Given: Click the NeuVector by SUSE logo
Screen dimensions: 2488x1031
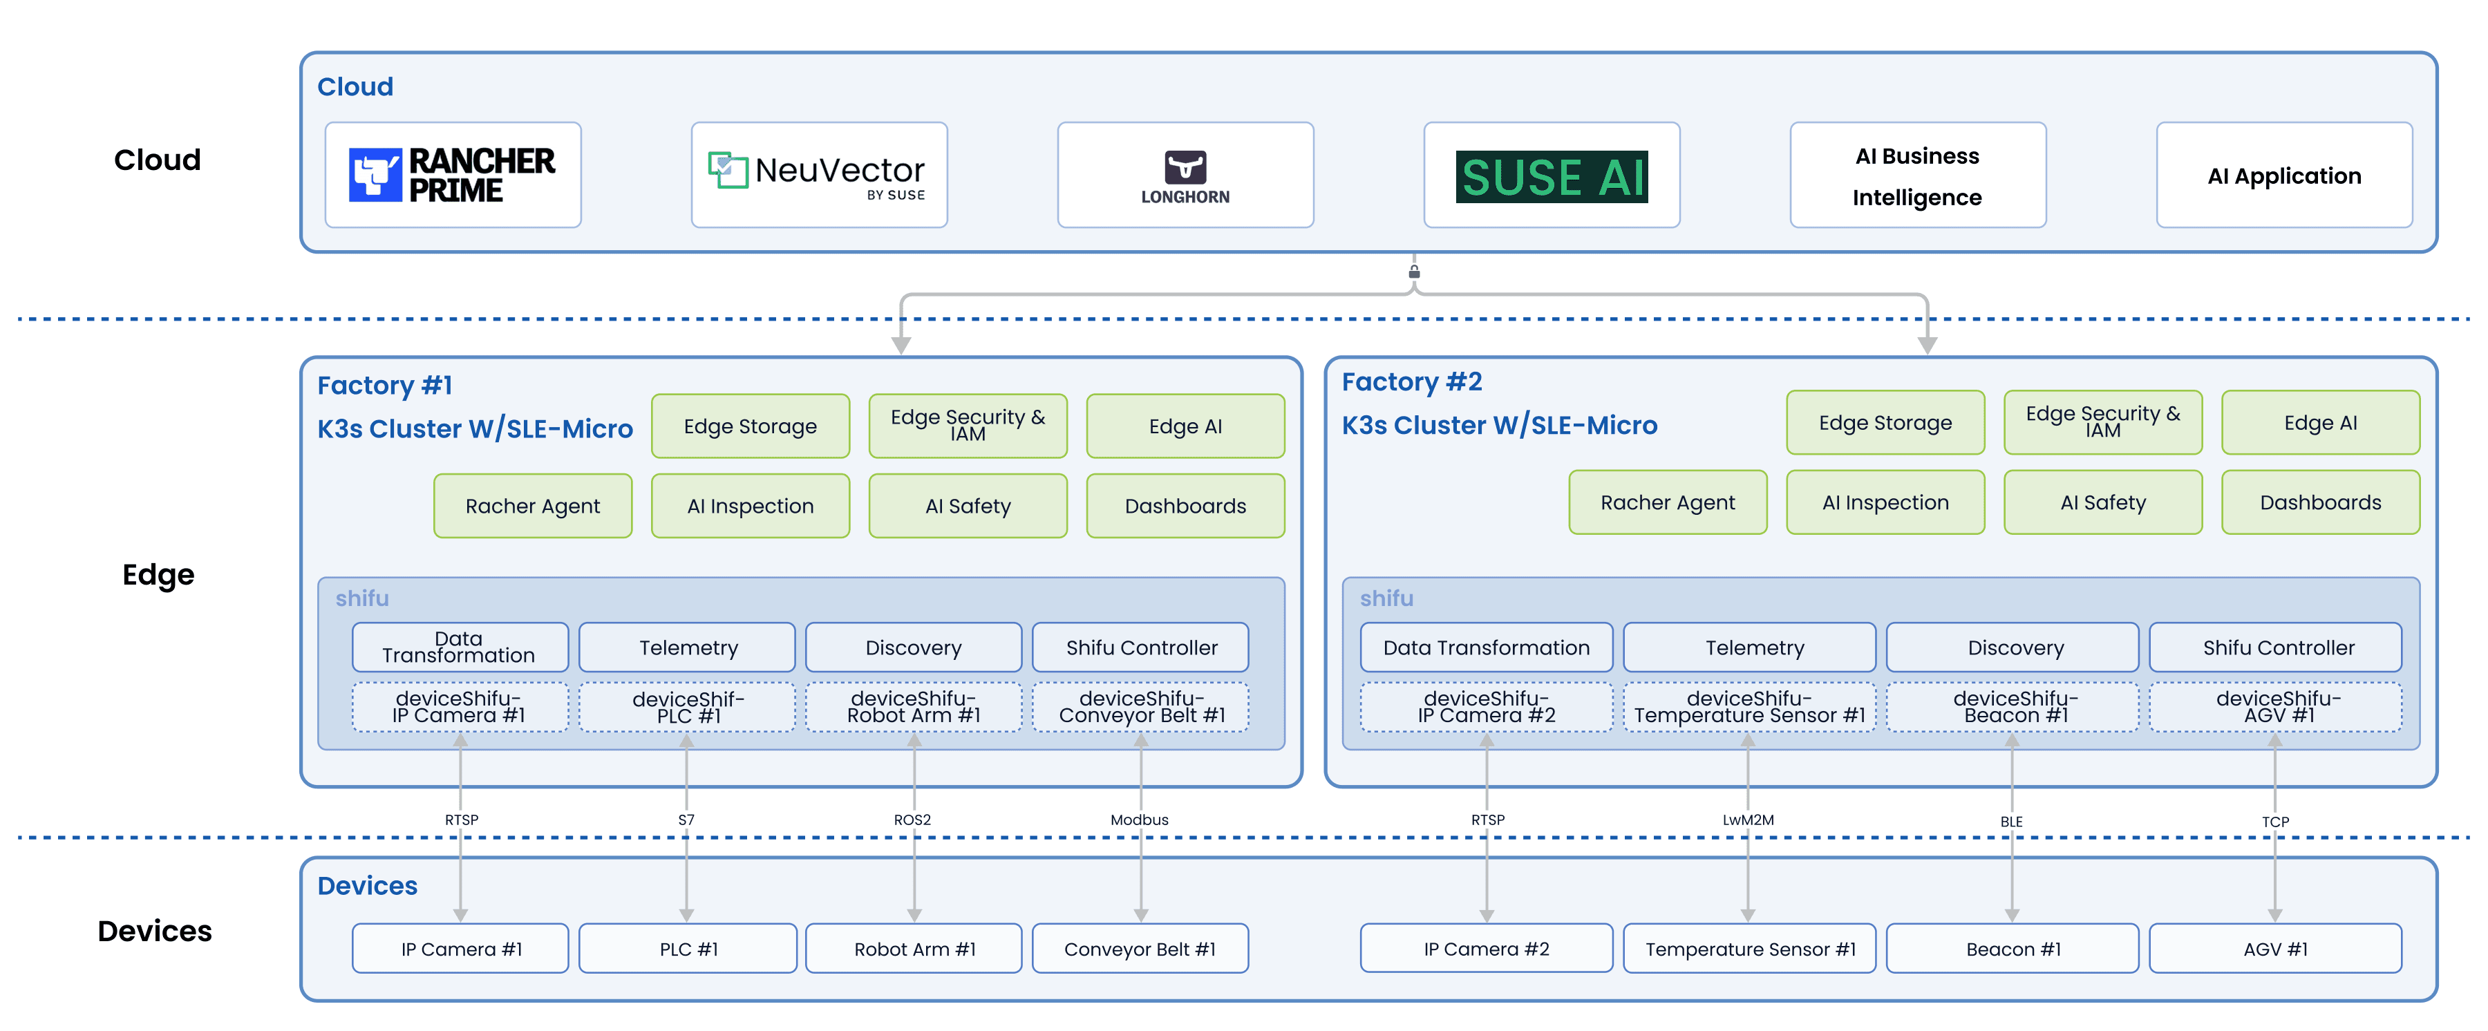Looking at the screenshot, I should 818,175.
